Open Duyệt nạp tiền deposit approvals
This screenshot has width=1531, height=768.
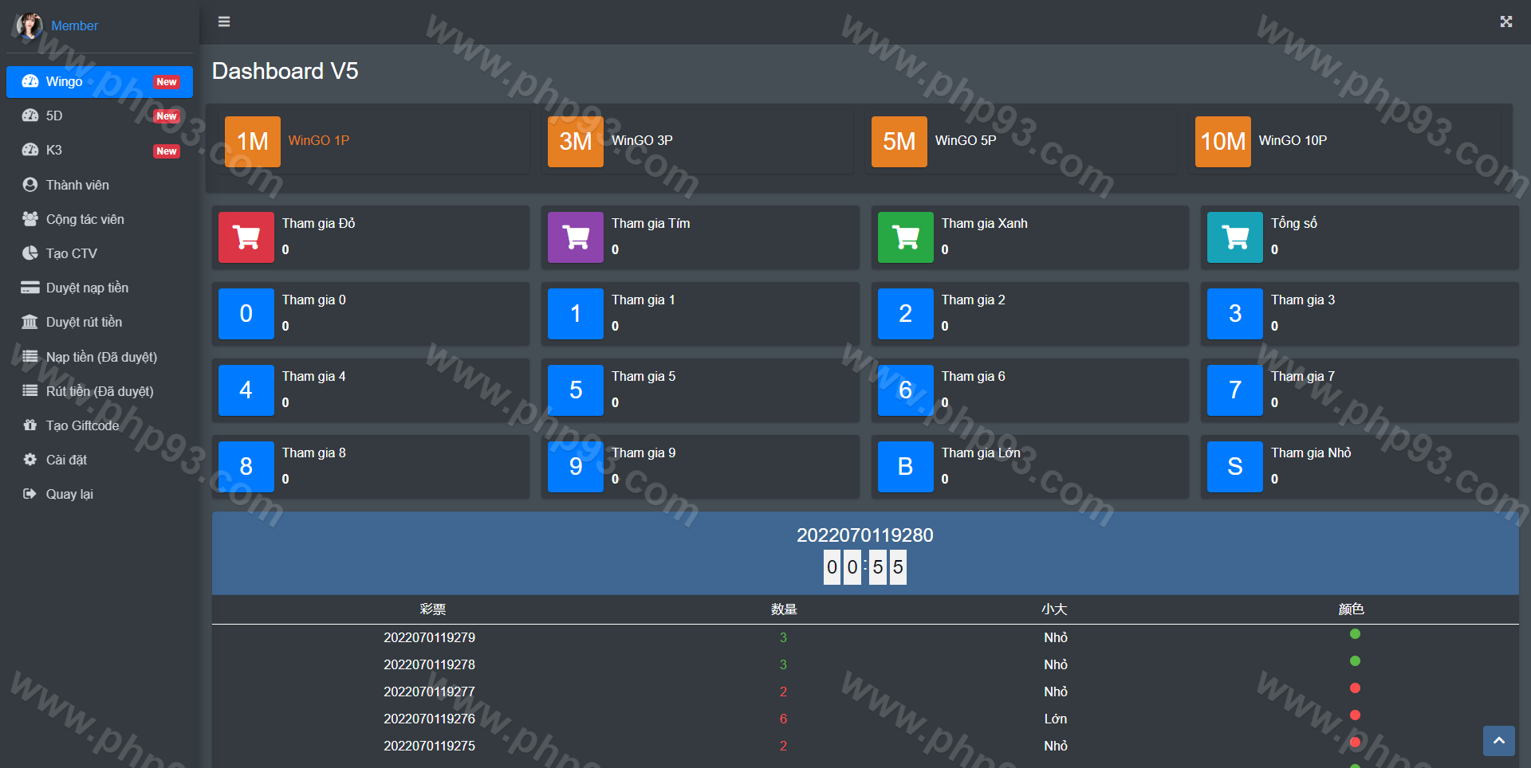pyautogui.click(x=87, y=288)
